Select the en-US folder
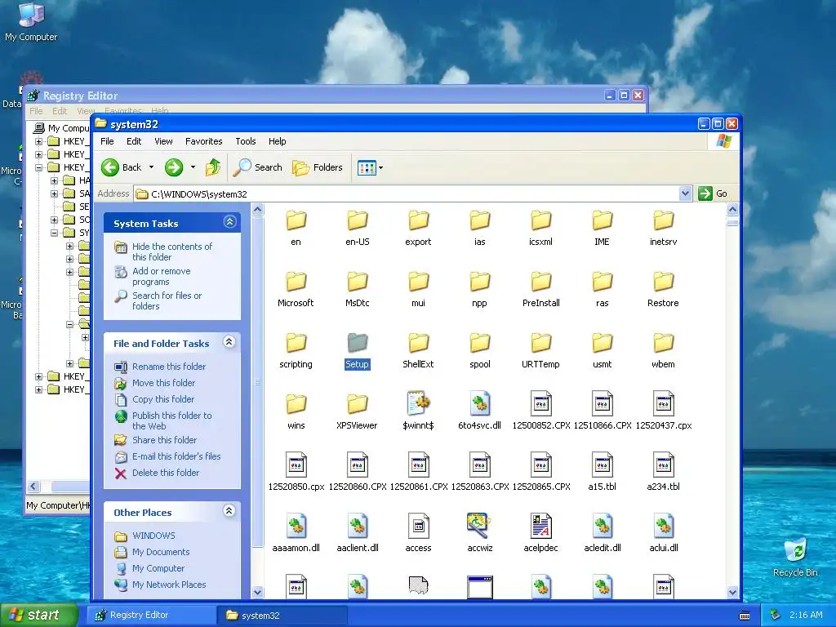Screen dimensions: 836x627 (x=358, y=229)
